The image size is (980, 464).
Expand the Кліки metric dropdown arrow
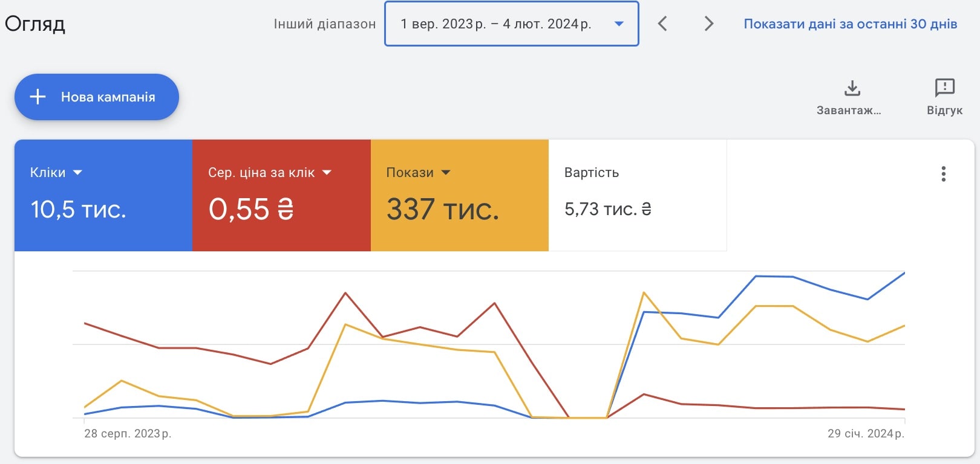77,173
